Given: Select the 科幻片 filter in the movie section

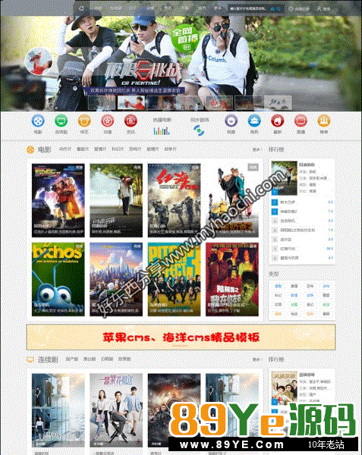Looking at the screenshot, I should [x=118, y=149].
